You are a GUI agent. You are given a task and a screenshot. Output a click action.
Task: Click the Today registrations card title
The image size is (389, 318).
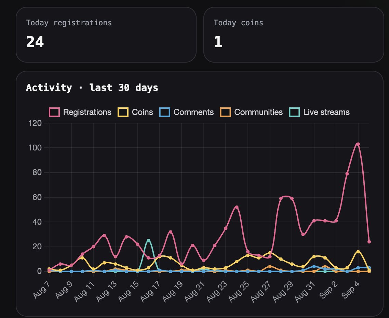coord(69,23)
